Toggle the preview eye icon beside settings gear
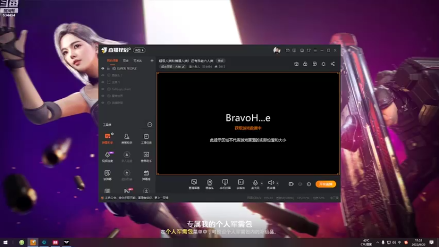 pos(300,184)
